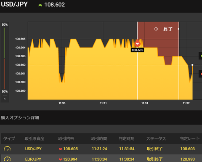
Task: Click the ステータス column header
Action: tap(156, 138)
